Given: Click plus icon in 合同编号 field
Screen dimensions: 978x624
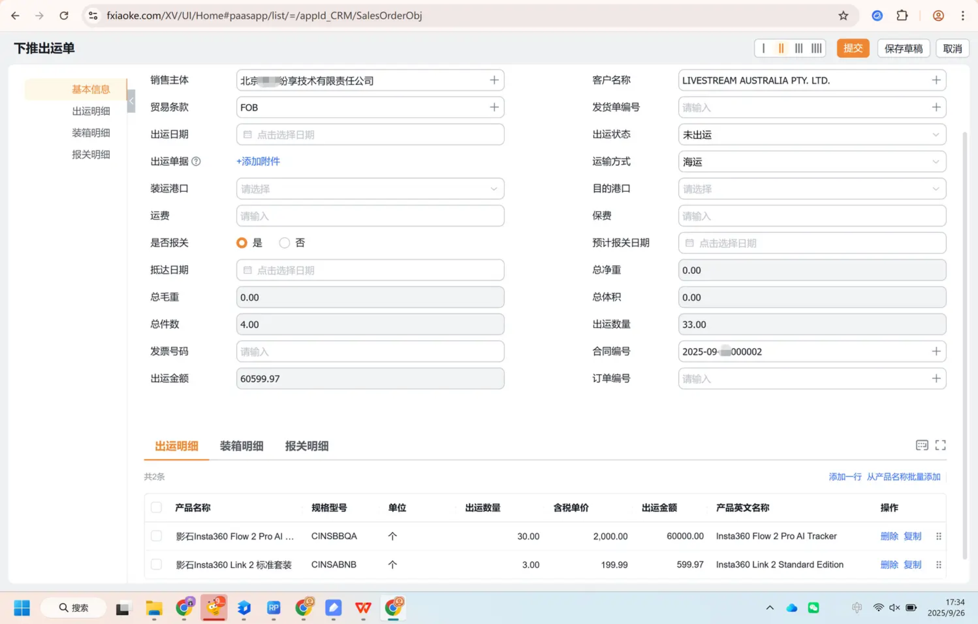Looking at the screenshot, I should [936, 351].
